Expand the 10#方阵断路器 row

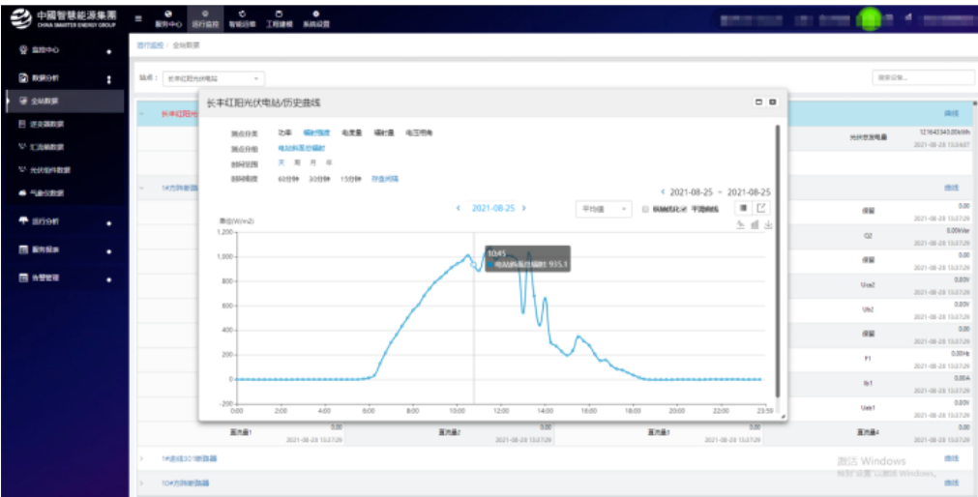point(142,483)
